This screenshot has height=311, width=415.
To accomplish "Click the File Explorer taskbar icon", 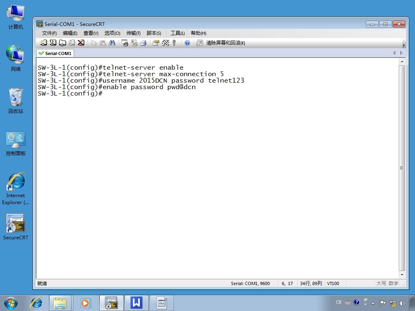I will (60, 303).
